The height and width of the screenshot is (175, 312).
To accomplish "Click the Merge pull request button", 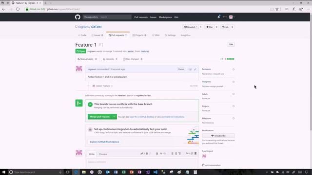I will point(99,117).
